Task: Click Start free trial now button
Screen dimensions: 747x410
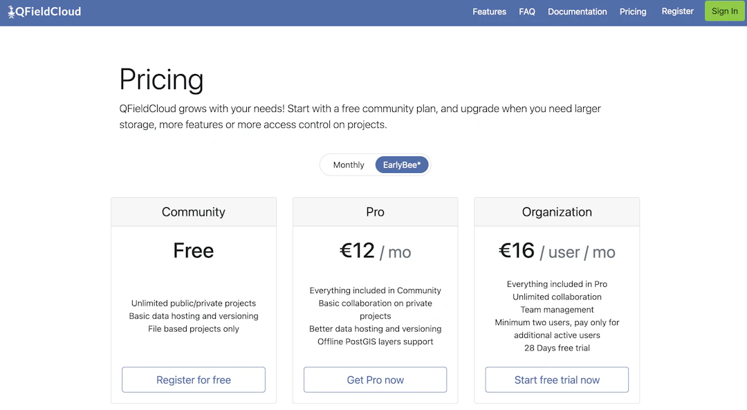Action: coord(557,380)
